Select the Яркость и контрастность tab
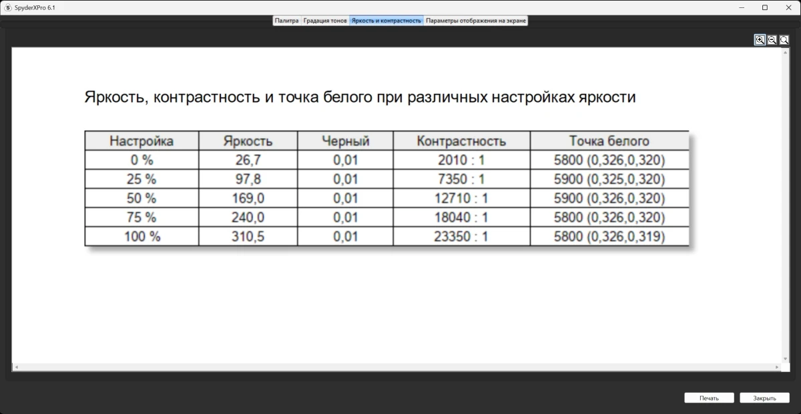 (386, 21)
